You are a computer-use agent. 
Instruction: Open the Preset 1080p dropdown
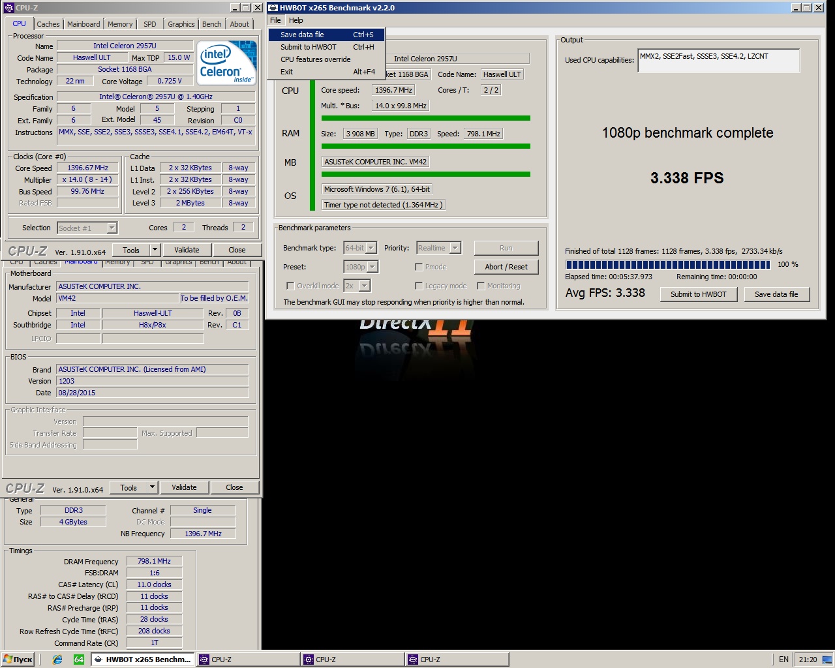tap(372, 267)
